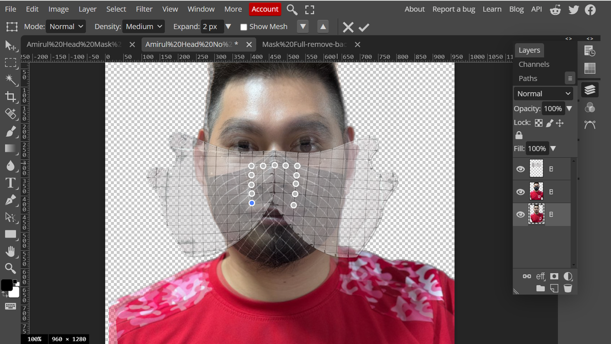Select the Hand tool
The width and height of the screenshot is (611, 344).
point(11,251)
